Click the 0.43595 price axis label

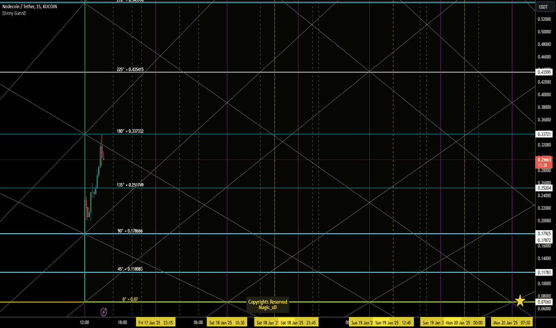544,72
